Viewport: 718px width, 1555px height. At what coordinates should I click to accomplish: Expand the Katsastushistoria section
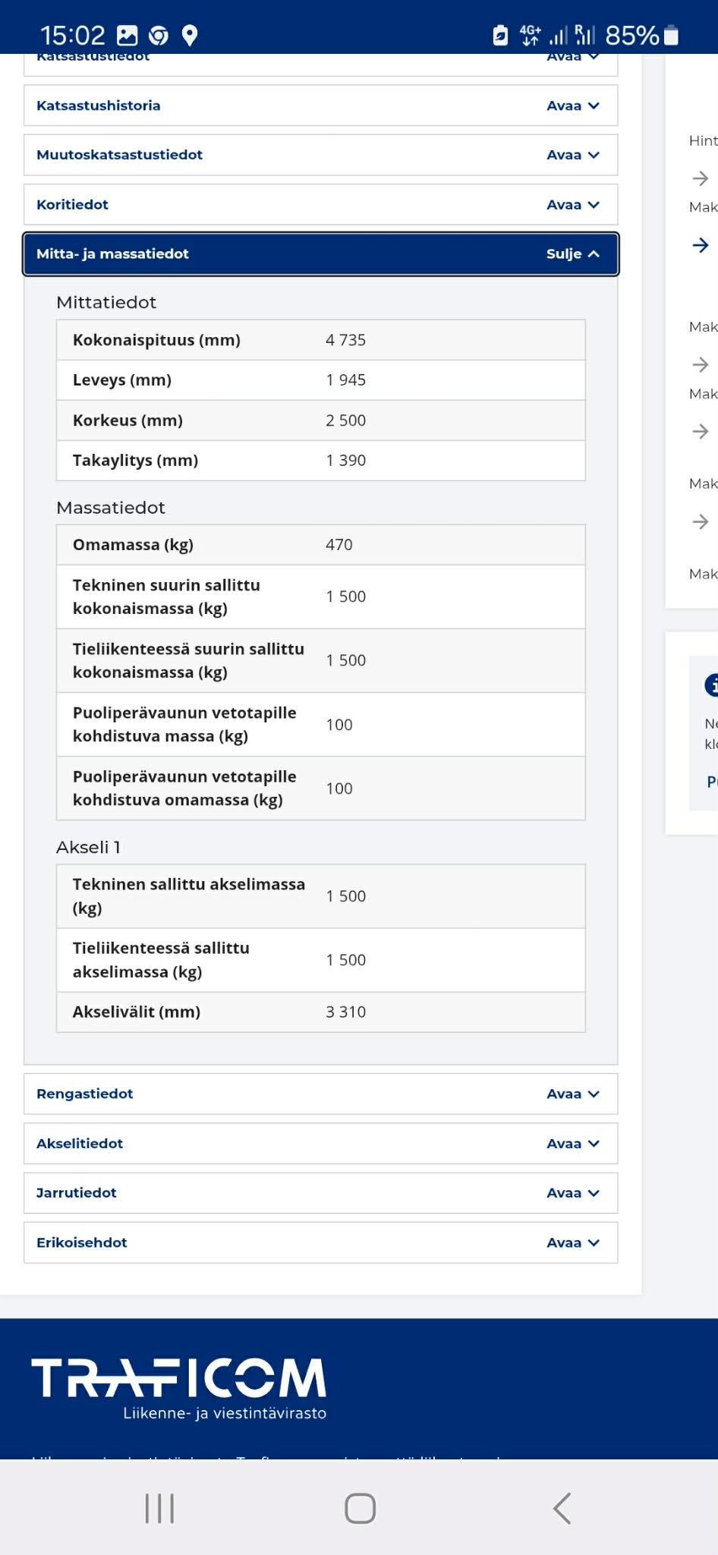click(320, 105)
